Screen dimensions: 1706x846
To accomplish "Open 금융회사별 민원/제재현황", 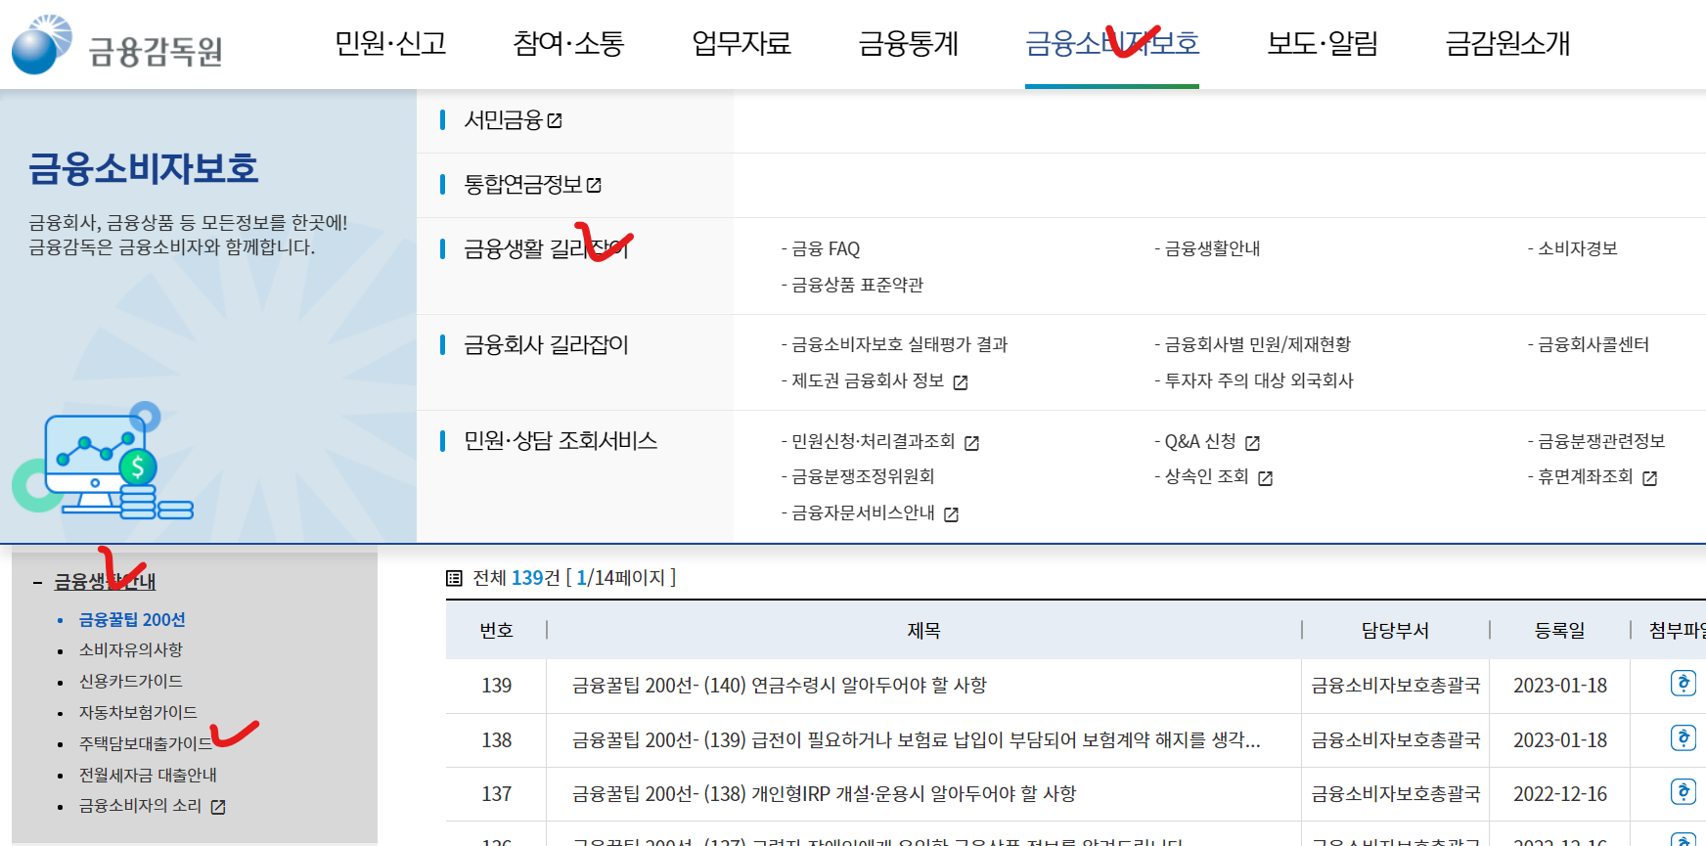I will point(1257,344).
